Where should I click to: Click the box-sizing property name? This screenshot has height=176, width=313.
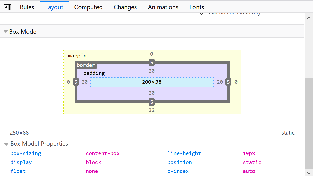(26, 153)
